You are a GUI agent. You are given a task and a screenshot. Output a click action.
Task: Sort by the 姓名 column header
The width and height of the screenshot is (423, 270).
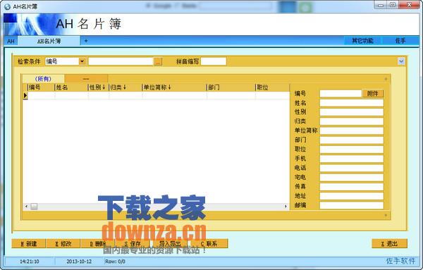[x=71, y=87]
